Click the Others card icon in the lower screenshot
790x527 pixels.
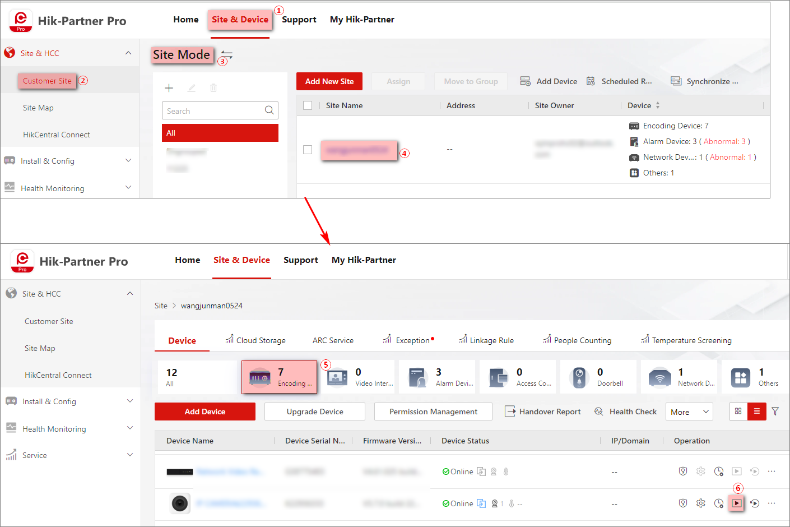click(741, 377)
